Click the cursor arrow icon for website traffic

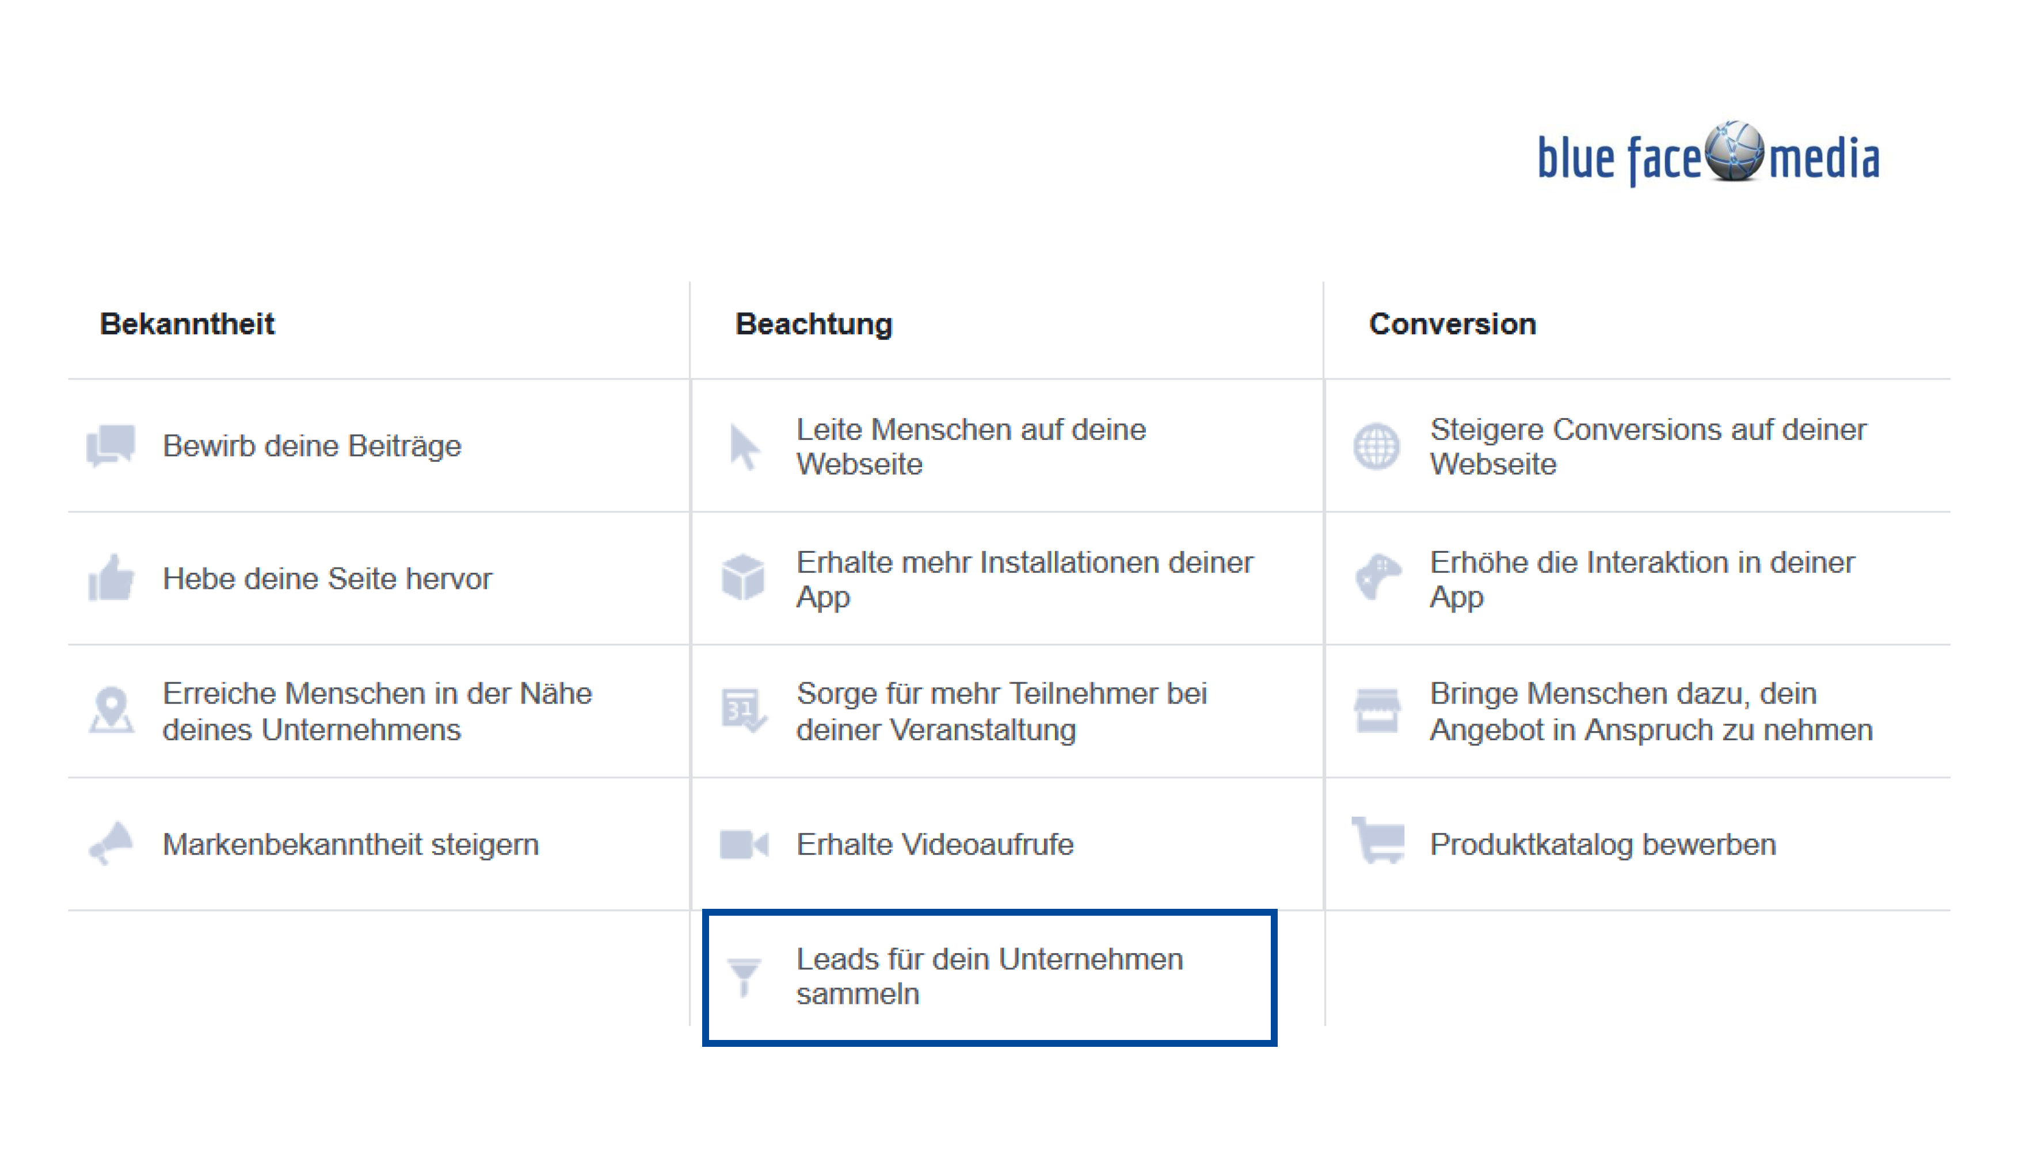[744, 448]
